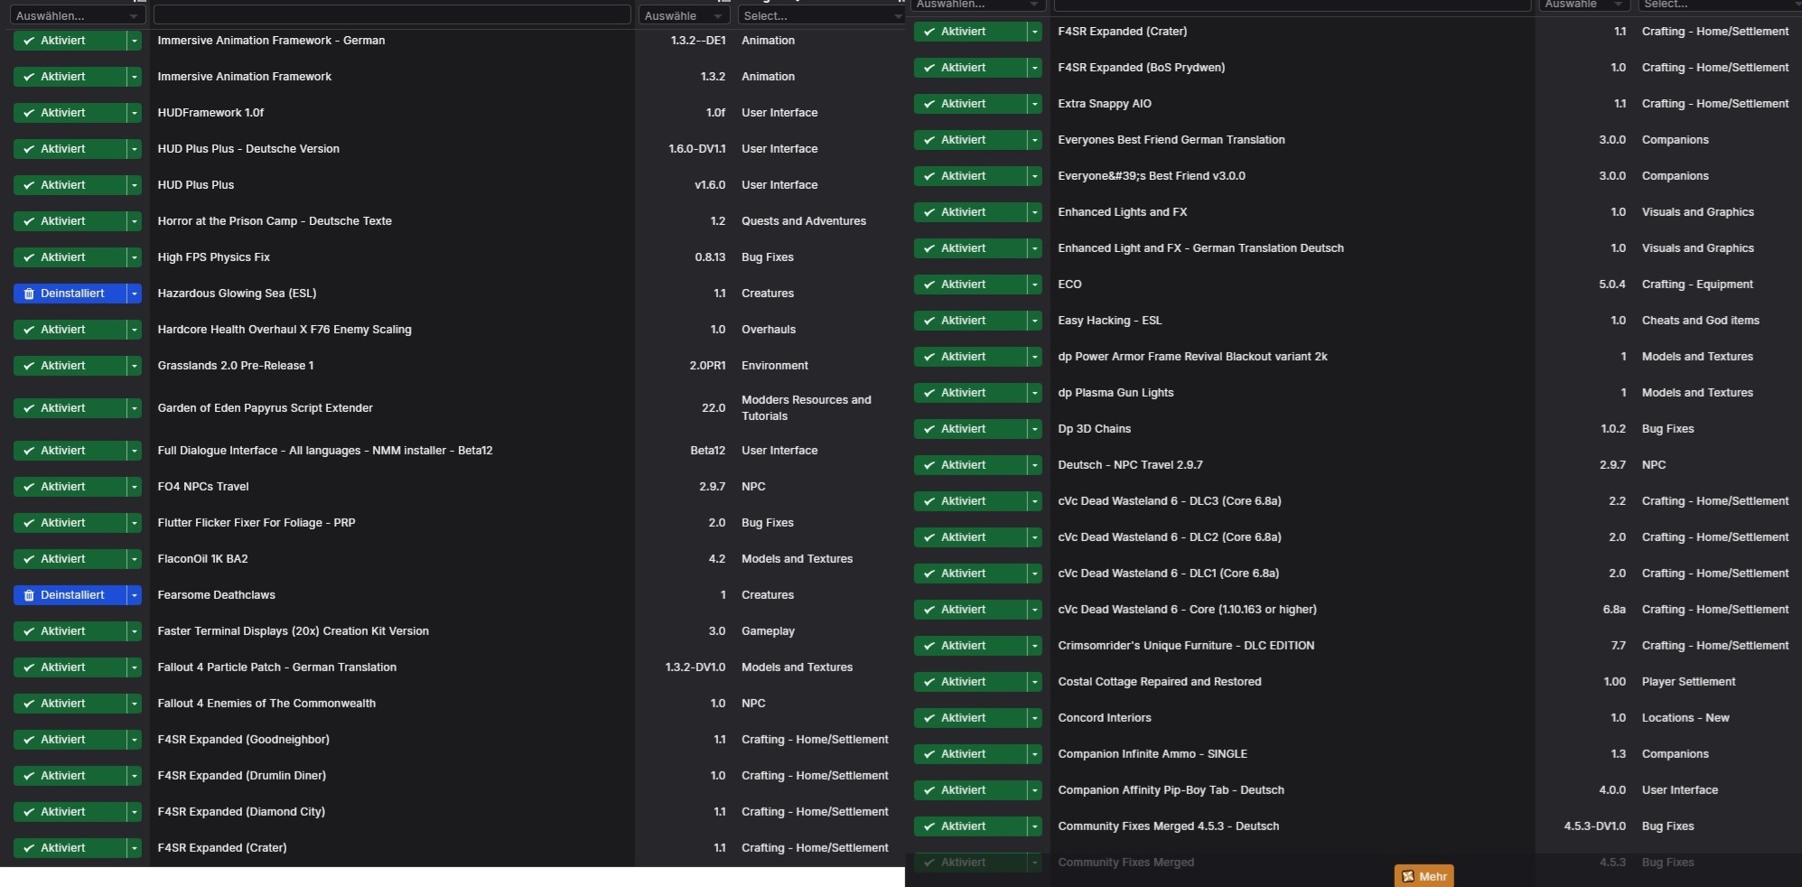
Task: Click the checkmark icon for Dp 3D Chains
Action: tap(929, 429)
